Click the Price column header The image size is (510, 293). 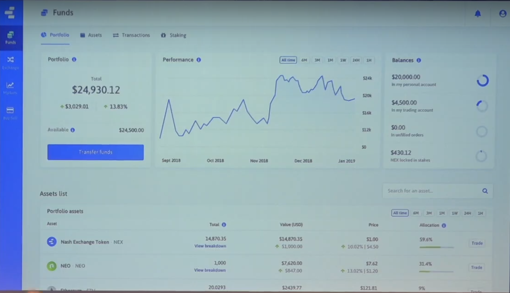(x=373, y=225)
